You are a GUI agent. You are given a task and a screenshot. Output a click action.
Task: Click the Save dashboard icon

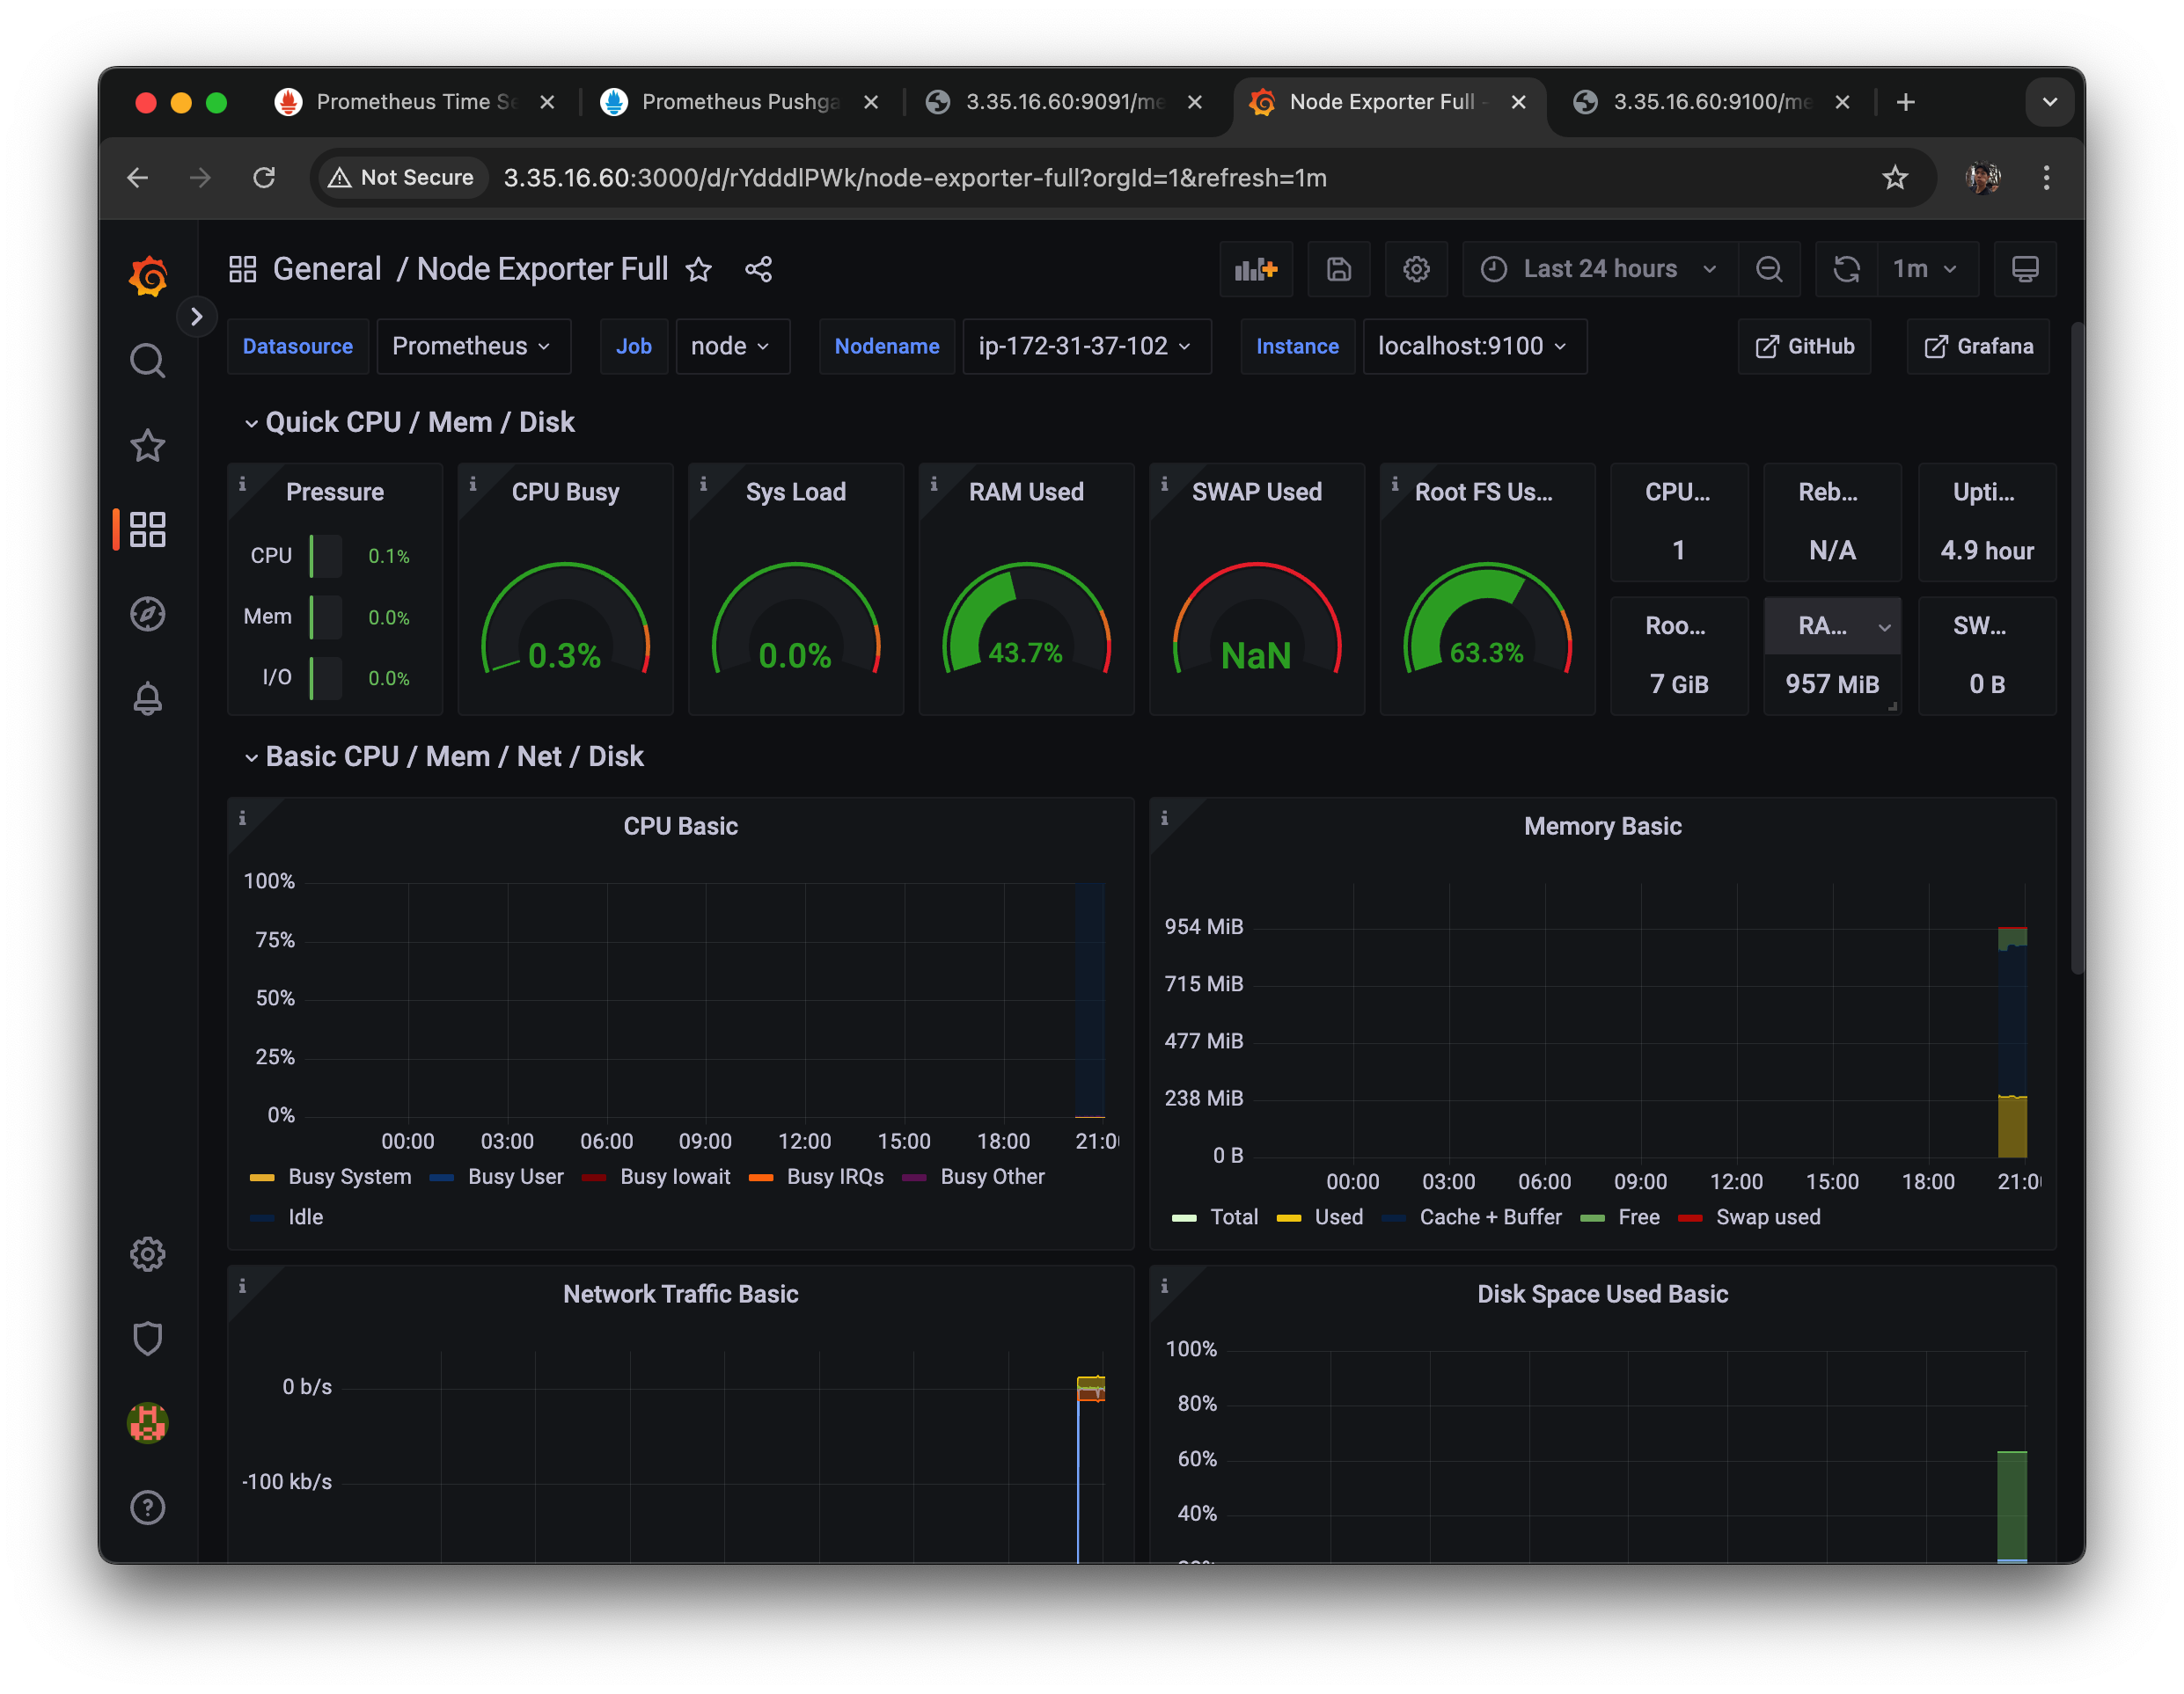pyautogui.click(x=1338, y=269)
